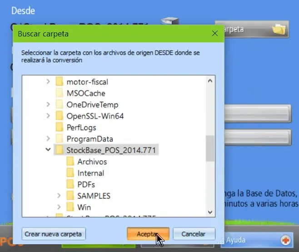This screenshot has height=252, width=299.
Task: Click the Internal folder icon
Action: [x=70, y=173]
